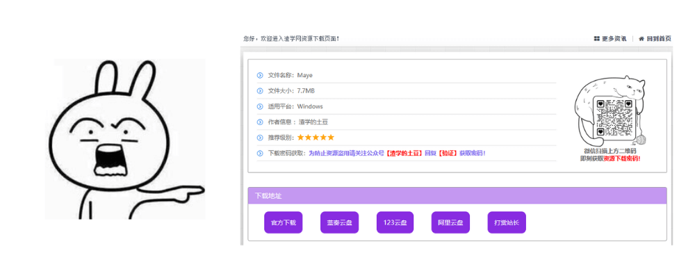Click the grid icon beside 更多资讯
The width and height of the screenshot is (695, 278).
pos(597,38)
